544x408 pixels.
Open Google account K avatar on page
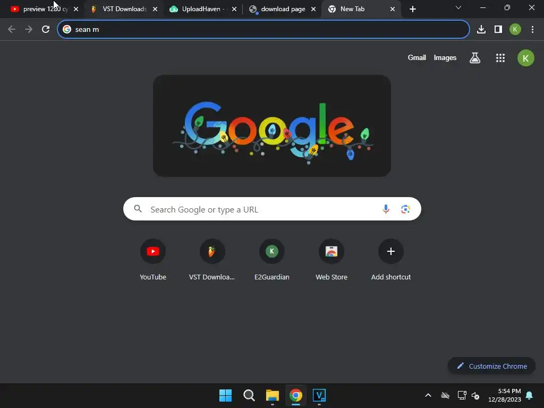coord(525,58)
